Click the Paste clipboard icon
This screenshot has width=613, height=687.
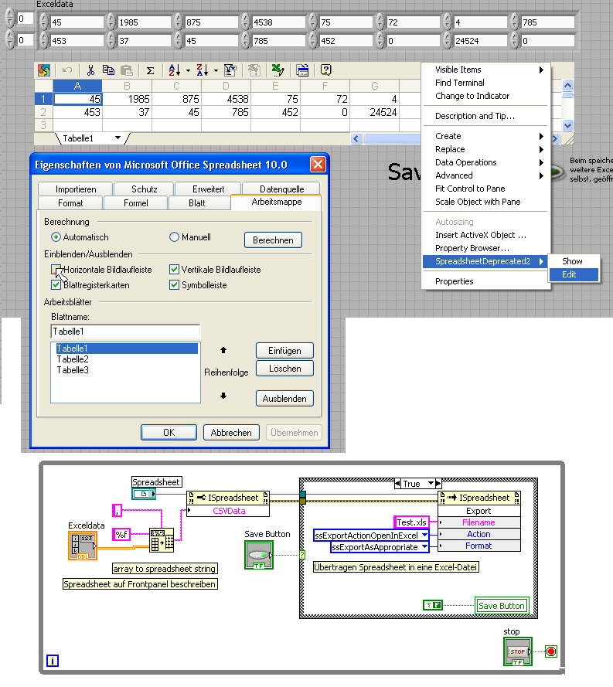pos(127,70)
